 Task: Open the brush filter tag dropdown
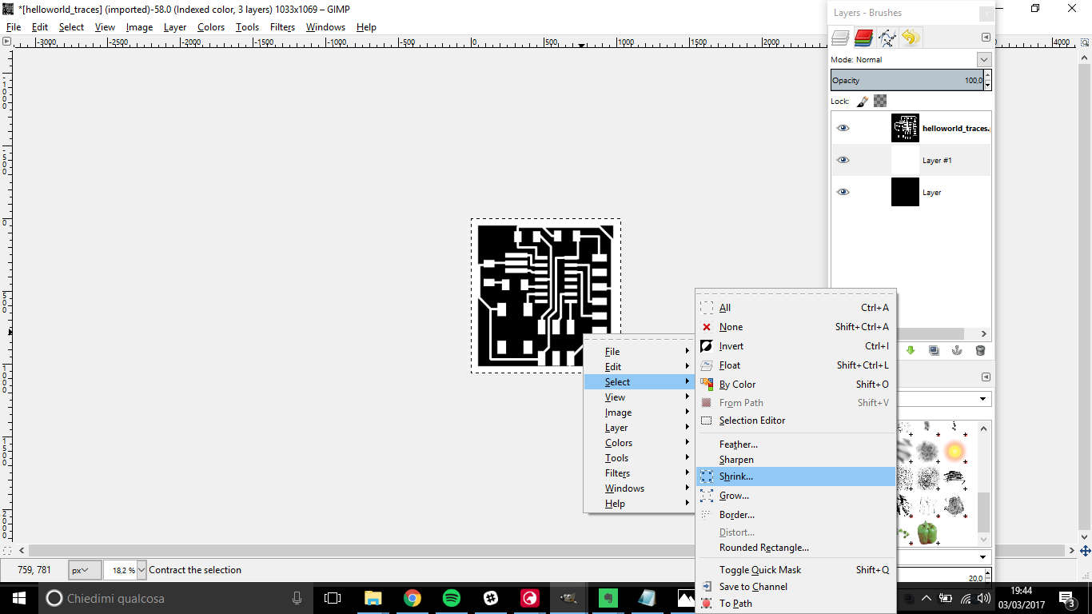pos(982,398)
